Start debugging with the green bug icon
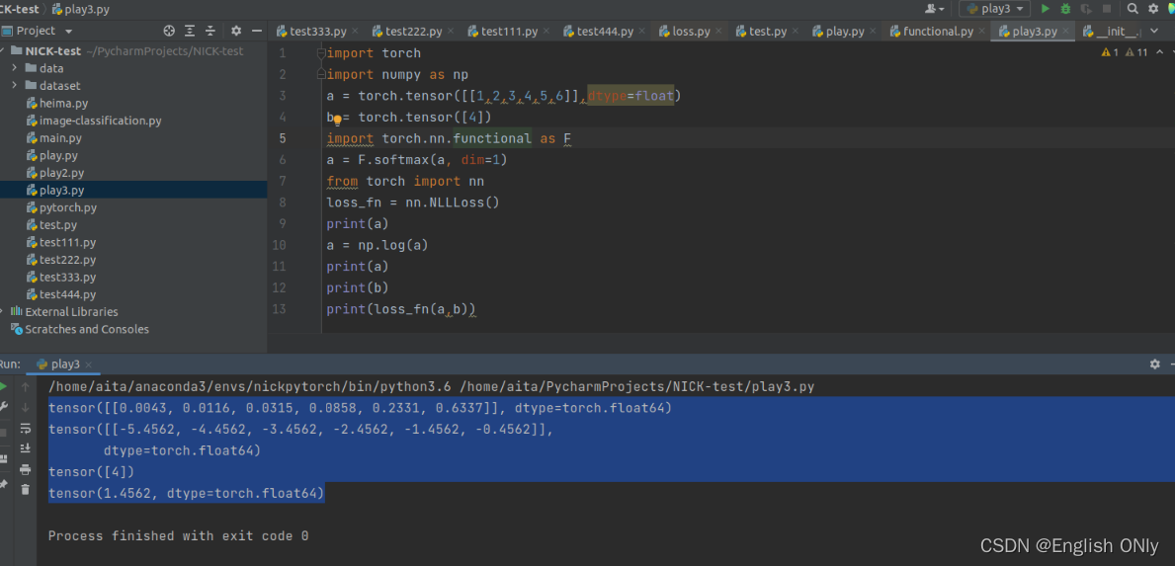This screenshot has width=1175, height=566. [x=1065, y=9]
